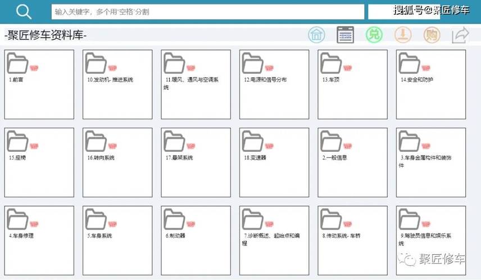The height and width of the screenshot is (280, 481).
Task: Open folder icon for 6.制动器
Action: 174,219
